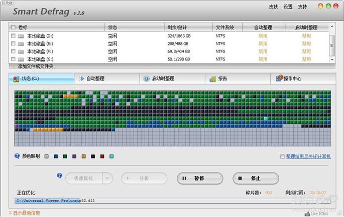
Task: Click the cyan color map swatch
Action: pyautogui.click(x=111, y=156)
